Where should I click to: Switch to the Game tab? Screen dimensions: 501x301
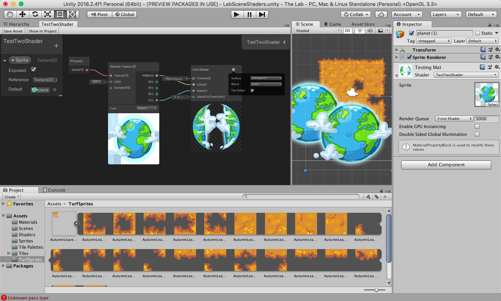[332, 24]
